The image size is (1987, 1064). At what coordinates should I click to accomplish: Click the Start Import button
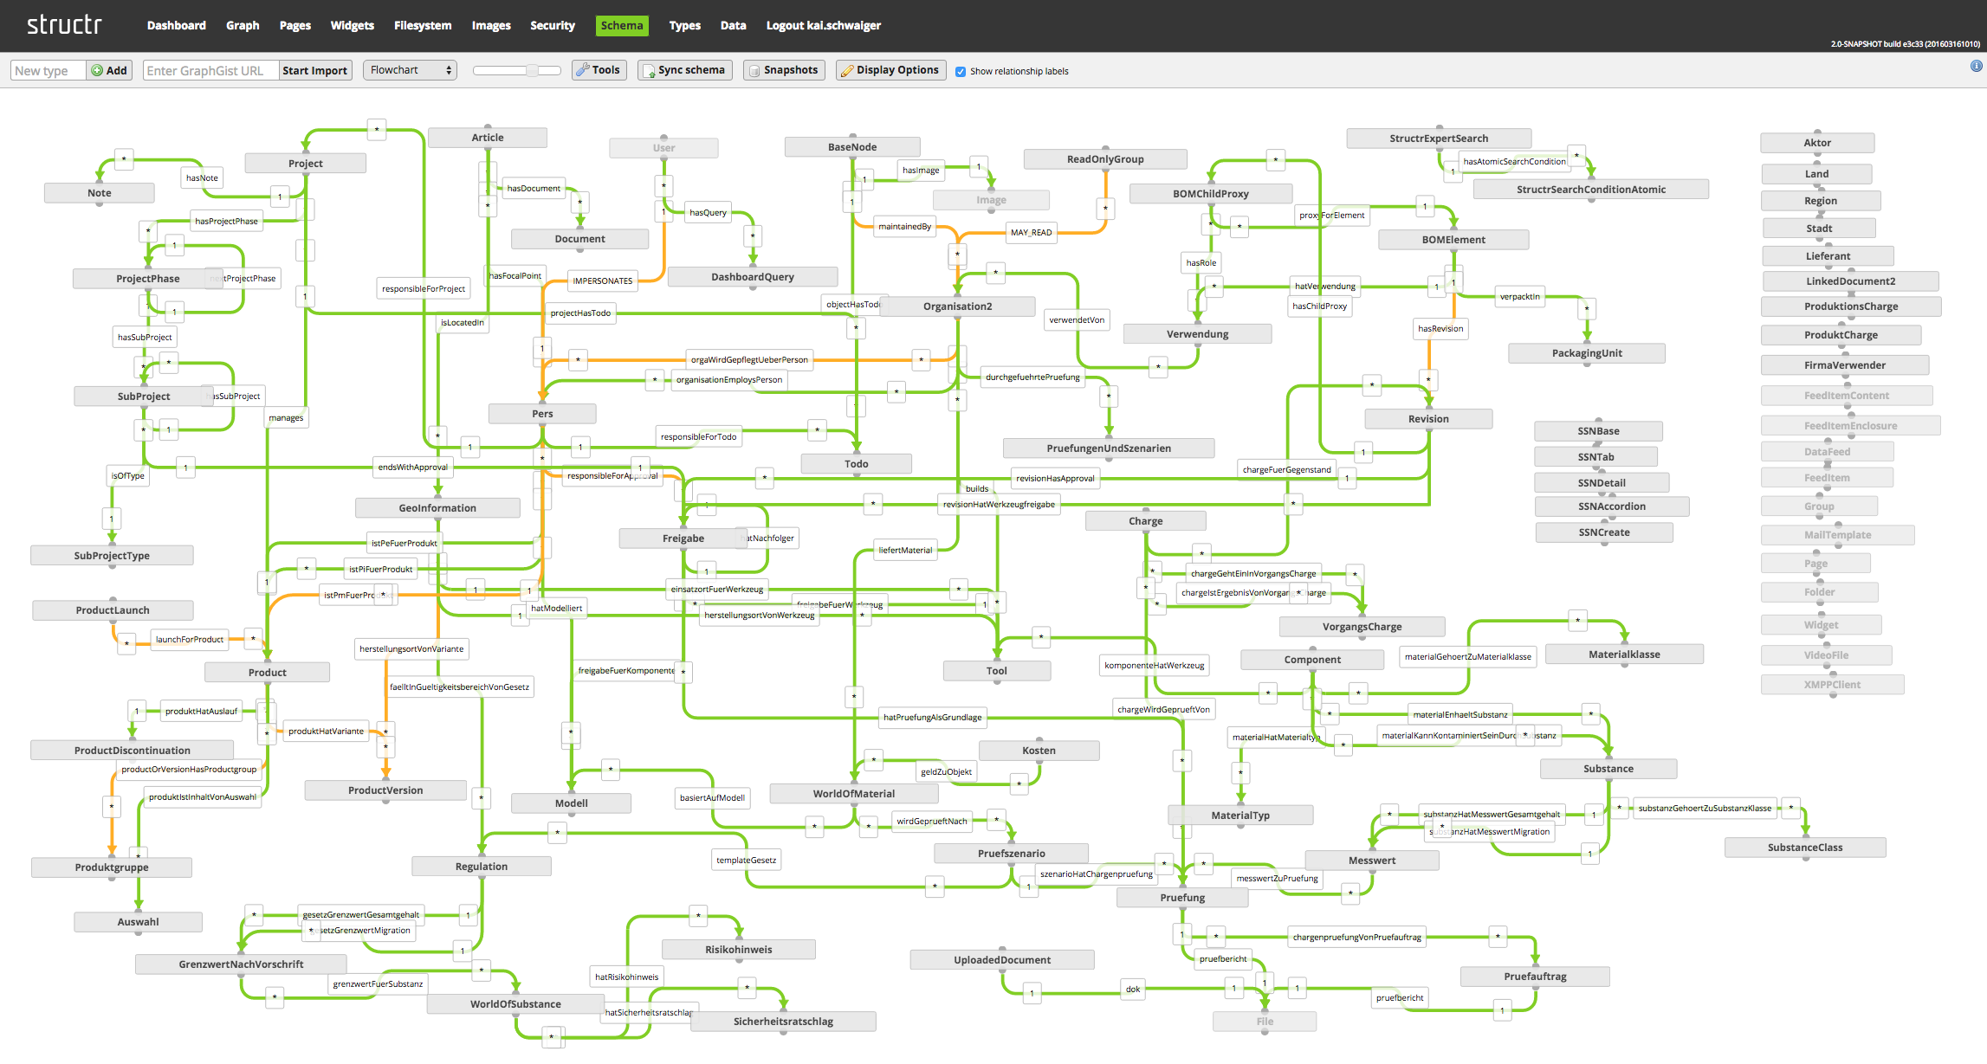[315, 71]
